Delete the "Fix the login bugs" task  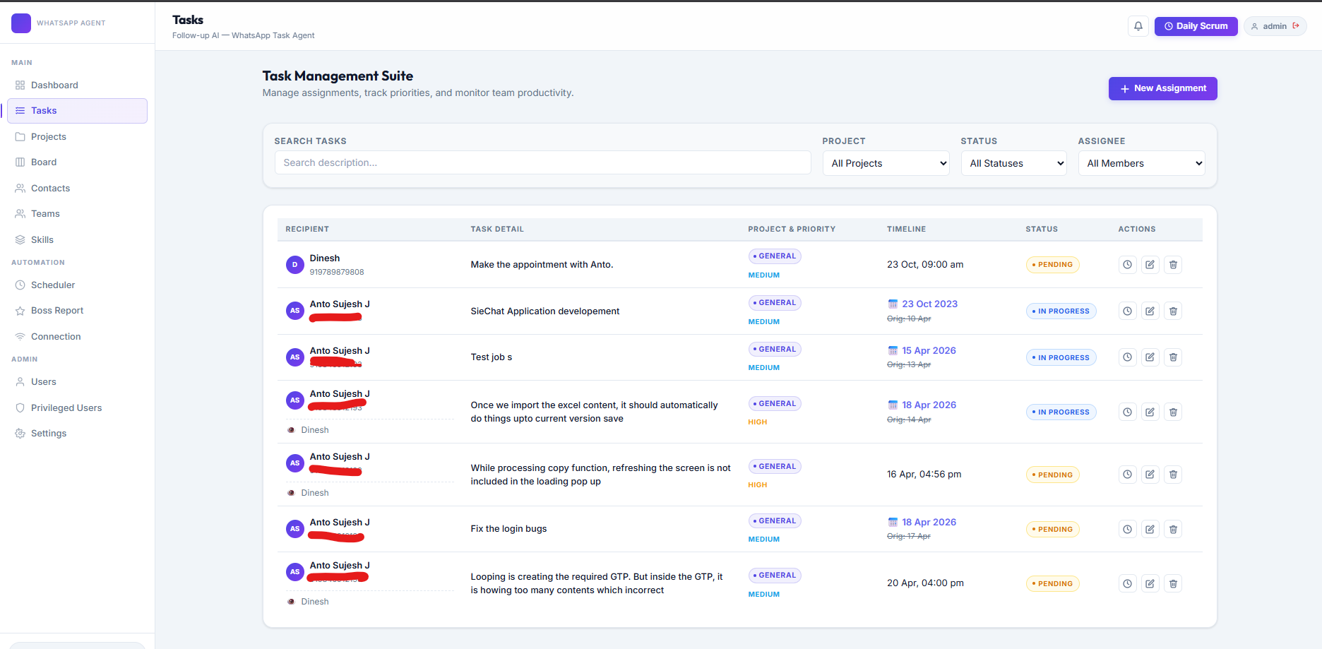(x=1173, y=529)
